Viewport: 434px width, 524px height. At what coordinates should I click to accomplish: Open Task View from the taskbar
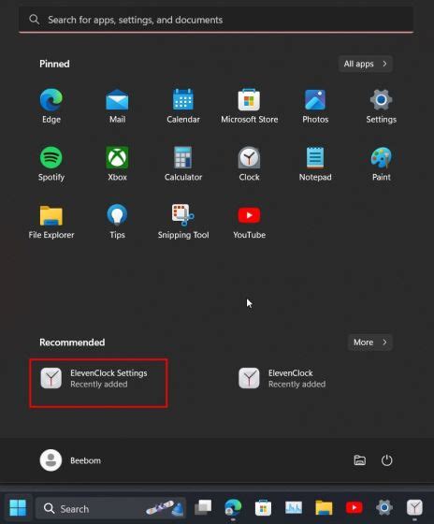tap(203, 508)
